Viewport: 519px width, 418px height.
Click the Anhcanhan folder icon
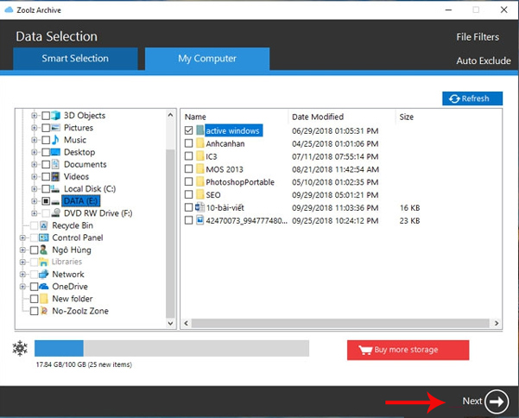coord(199,143)
